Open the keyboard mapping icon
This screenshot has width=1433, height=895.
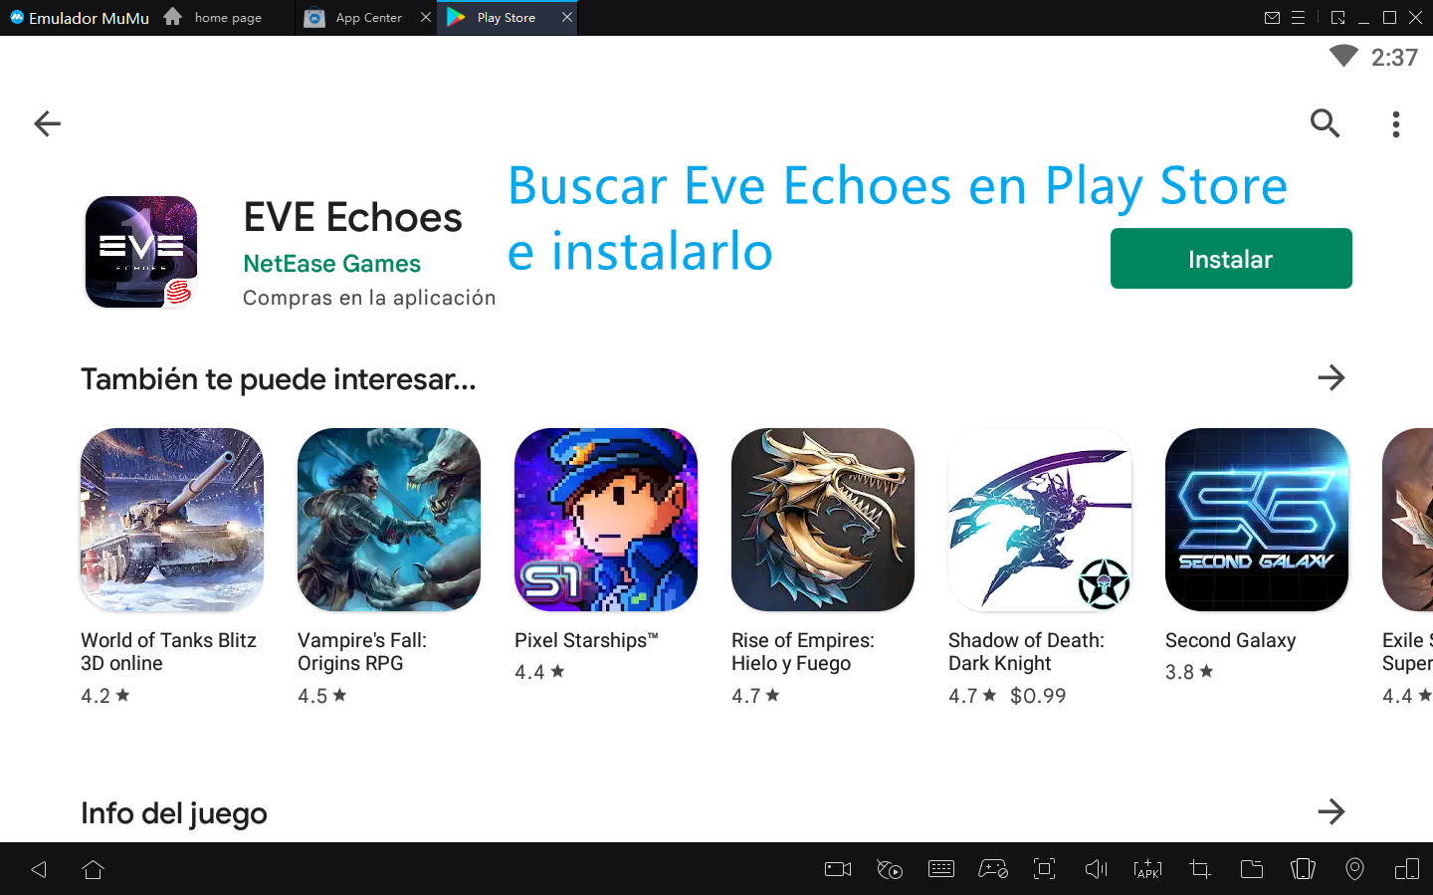pos(940,869)
